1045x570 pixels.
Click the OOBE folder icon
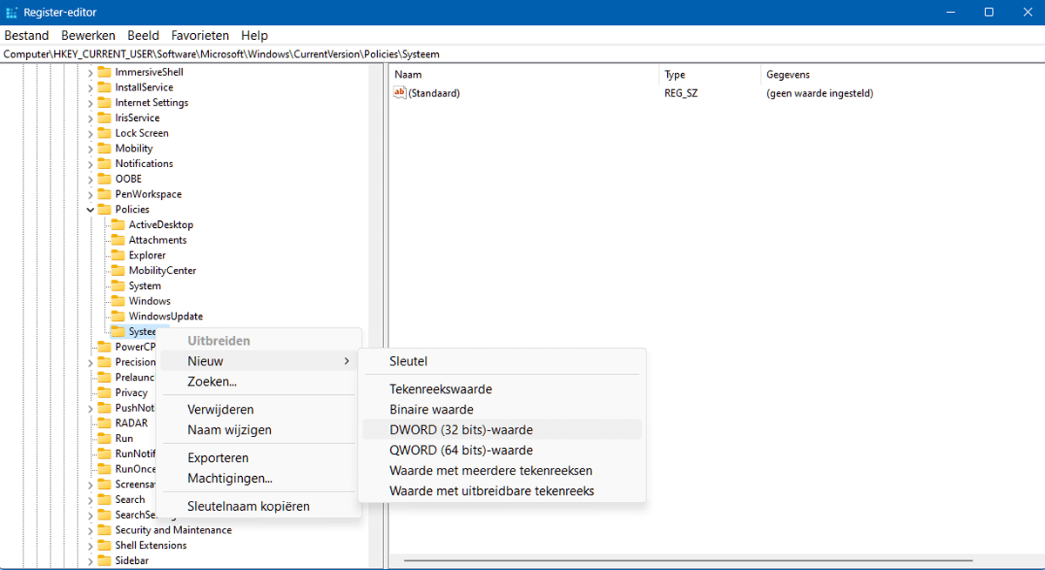tap(104, 178)
